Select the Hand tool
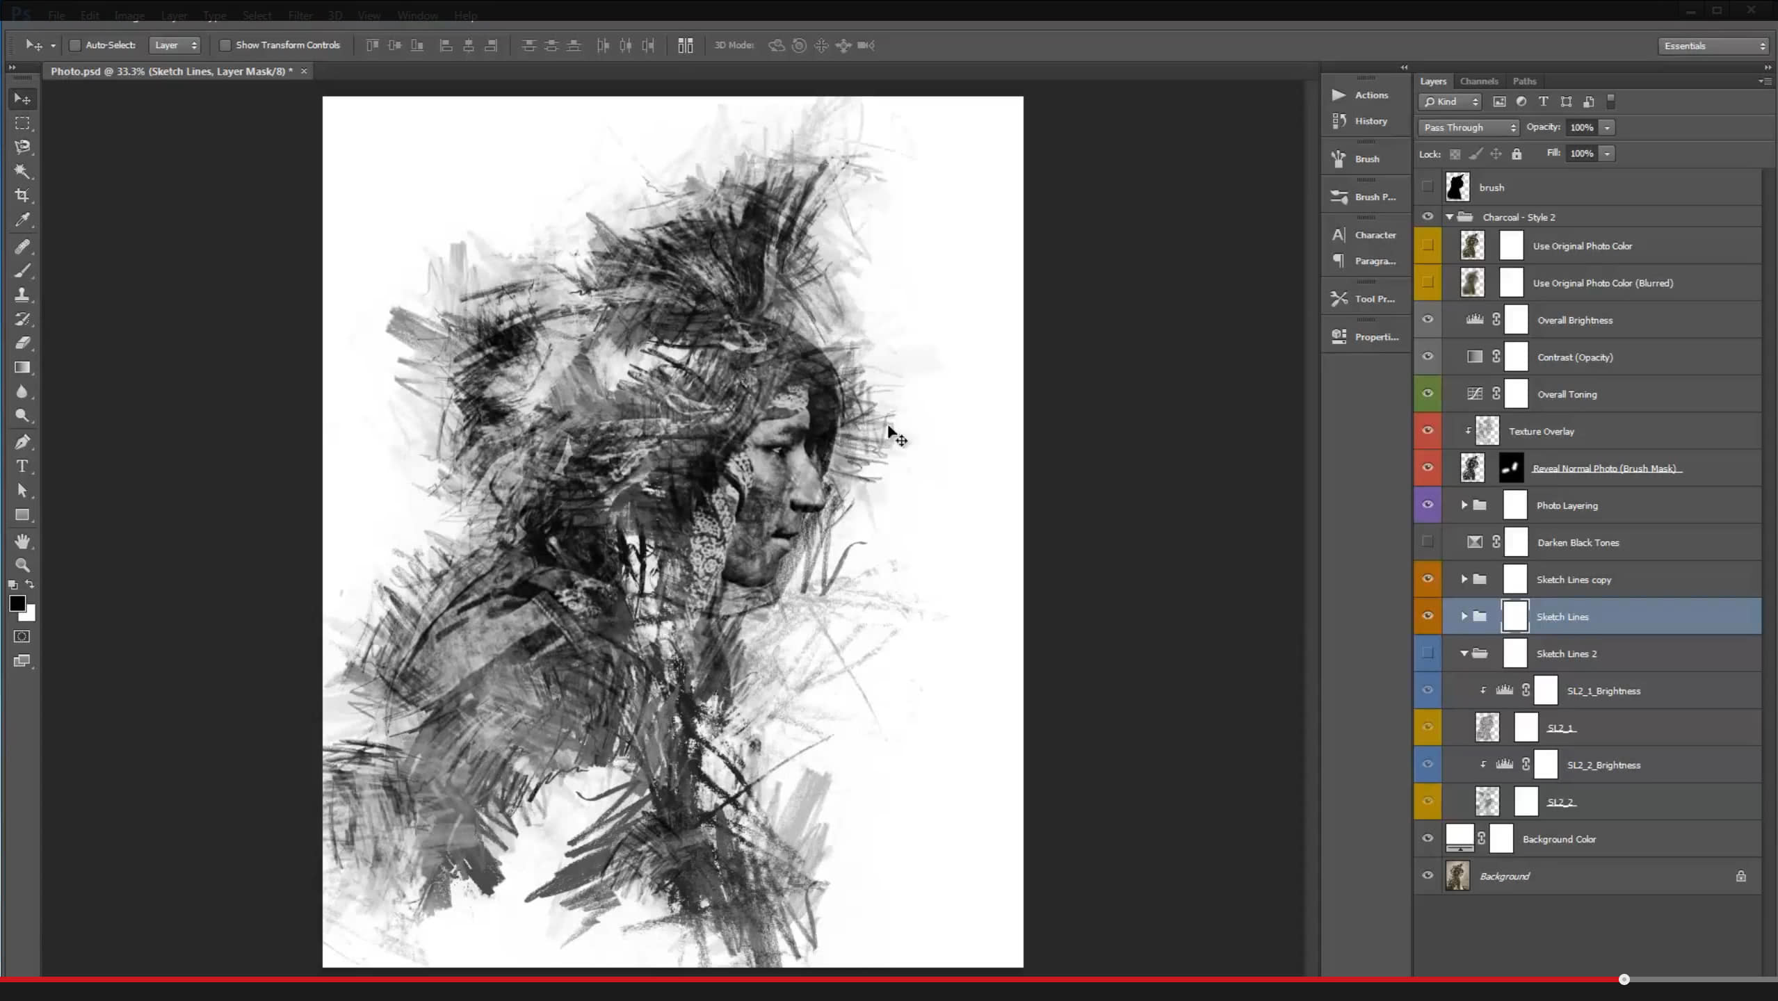The image size is (1778, 1001). (22, 541)
